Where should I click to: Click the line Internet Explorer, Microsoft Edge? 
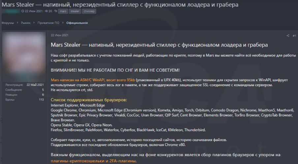pos(78,105)
